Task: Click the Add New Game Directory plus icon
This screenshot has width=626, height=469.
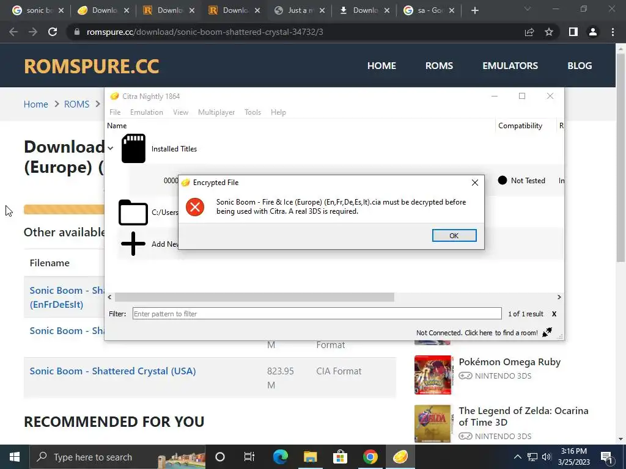Action: [x=133, y=244]
